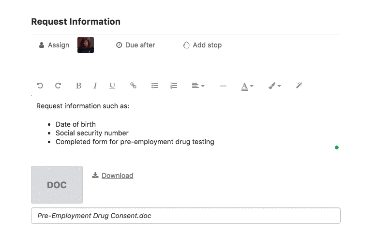Viewport: 375px width, 250px height.
Task: Edit the Pre-Employment Drug Consent.doc filename field
Action: click(x=186, y=216)
